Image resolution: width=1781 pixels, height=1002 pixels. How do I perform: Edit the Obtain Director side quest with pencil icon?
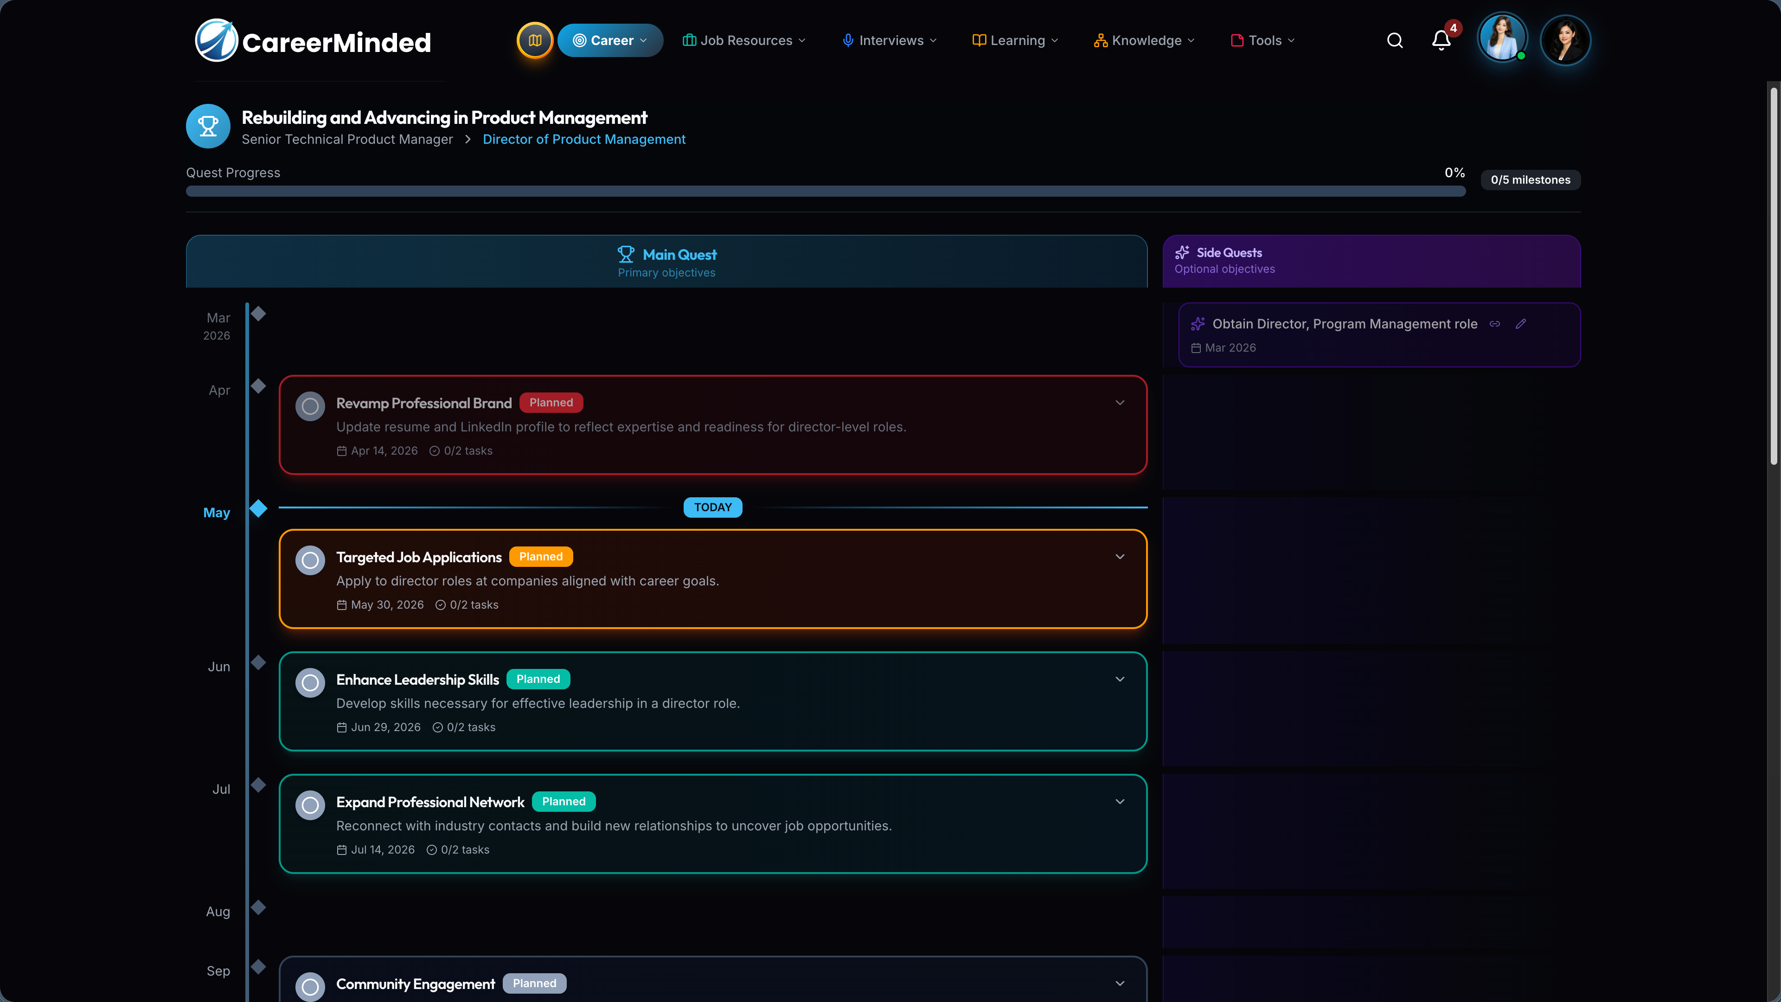pos(1521,324)
